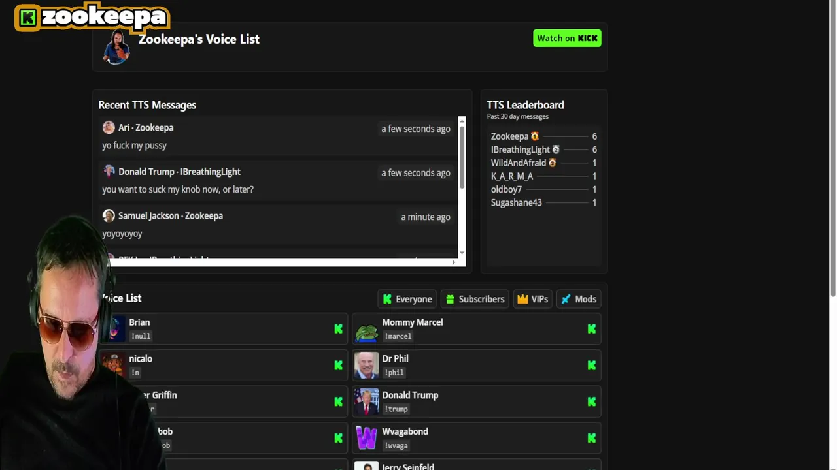Click Sugashane43 entry in leaderboard
This screenshot has width=837, height=470.
pos(543,202)
